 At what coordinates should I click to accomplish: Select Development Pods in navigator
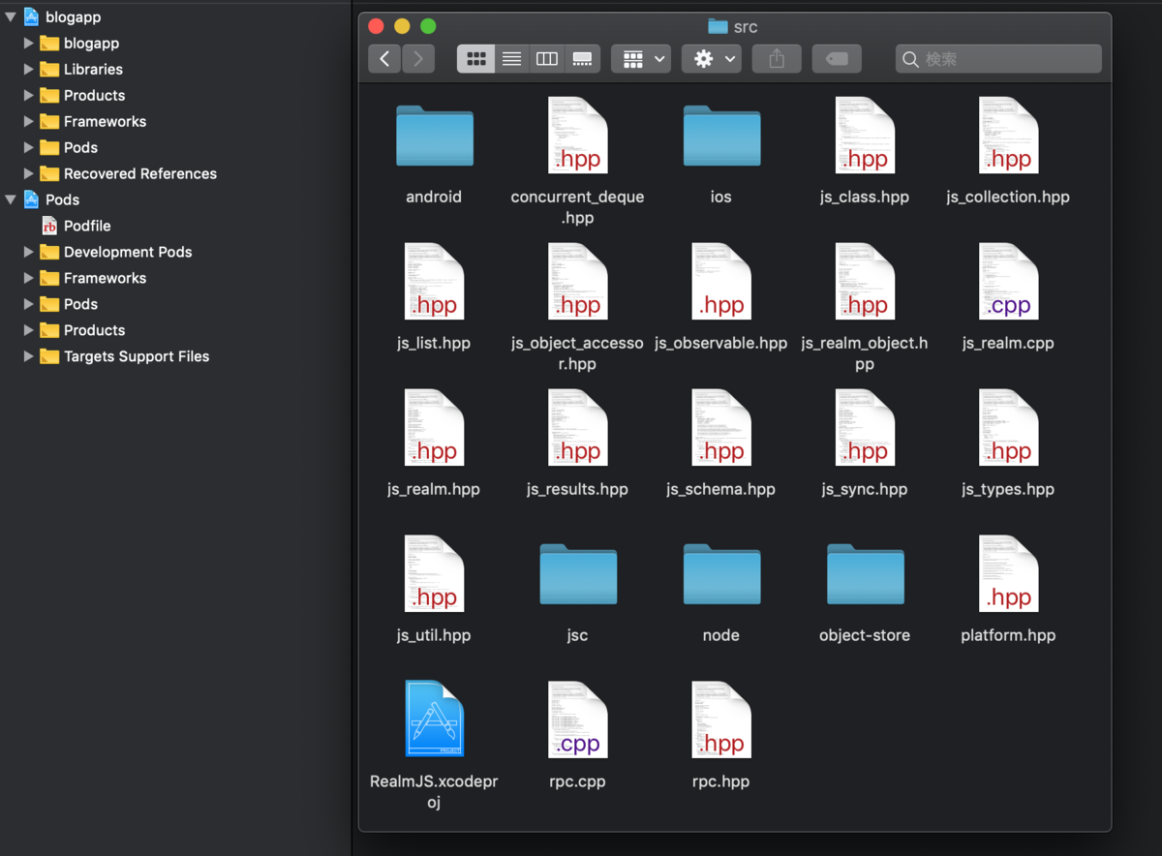click(128, 252)
